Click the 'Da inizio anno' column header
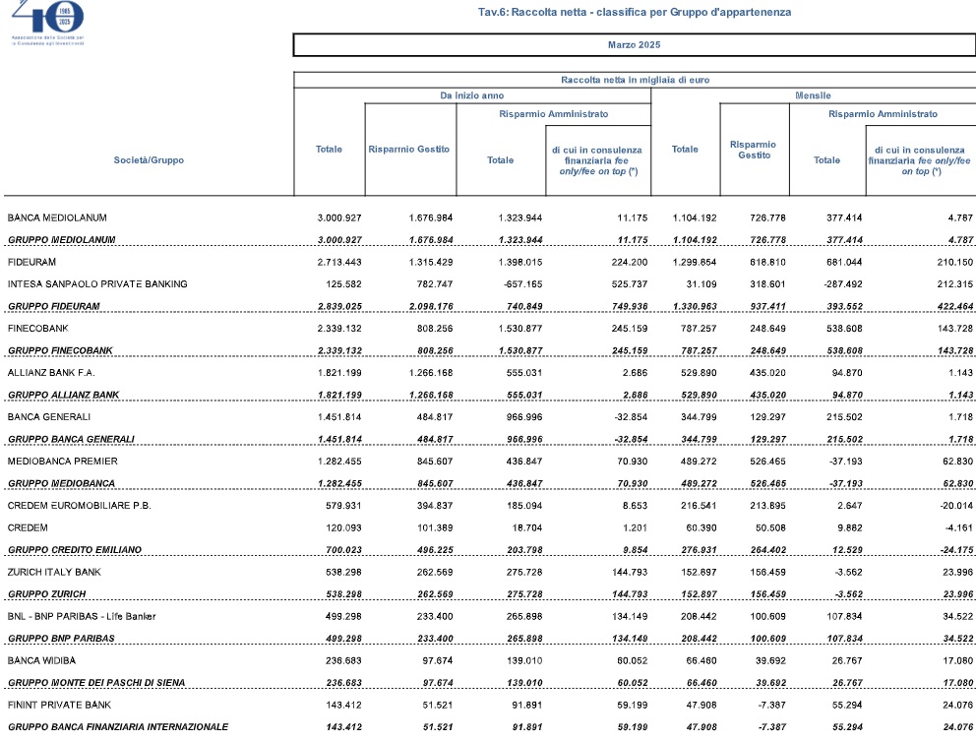Screen dimensions: 976x741 (x=472, y=95)
